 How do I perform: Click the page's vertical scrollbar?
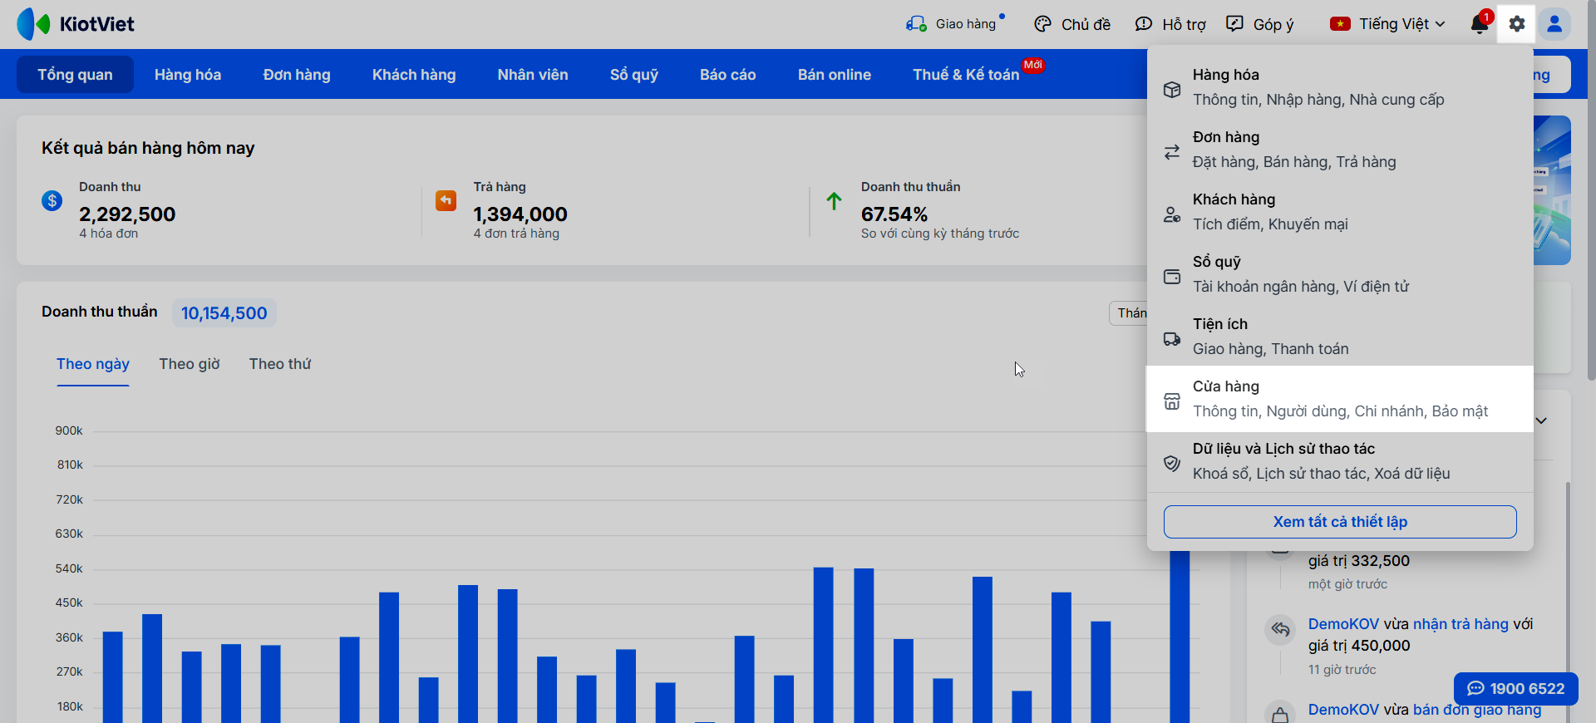click(x=1591, y=189)
